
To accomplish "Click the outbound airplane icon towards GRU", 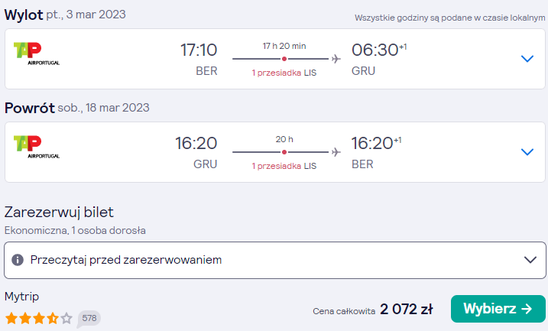I will click(336, 59).
